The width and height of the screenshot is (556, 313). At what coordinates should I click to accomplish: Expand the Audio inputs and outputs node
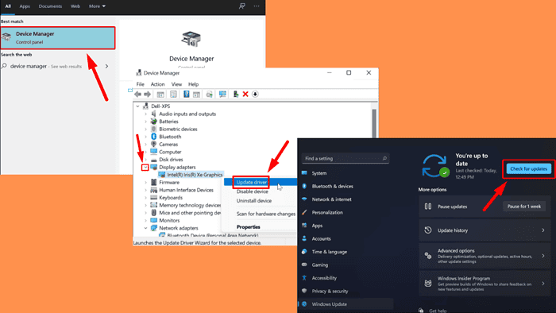click(145, 114)
